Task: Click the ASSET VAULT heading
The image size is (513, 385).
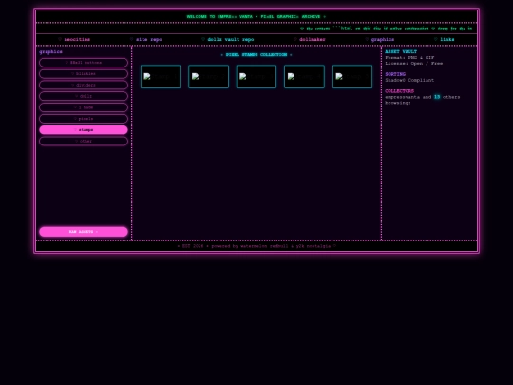Action: click(x=401, y=51)
